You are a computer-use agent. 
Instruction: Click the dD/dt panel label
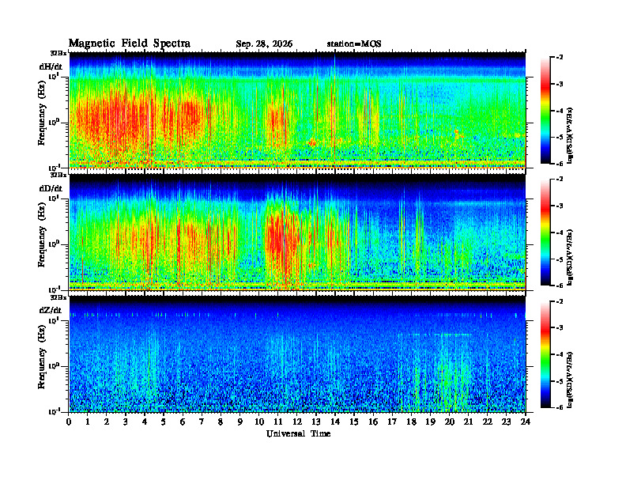point(51,188)
